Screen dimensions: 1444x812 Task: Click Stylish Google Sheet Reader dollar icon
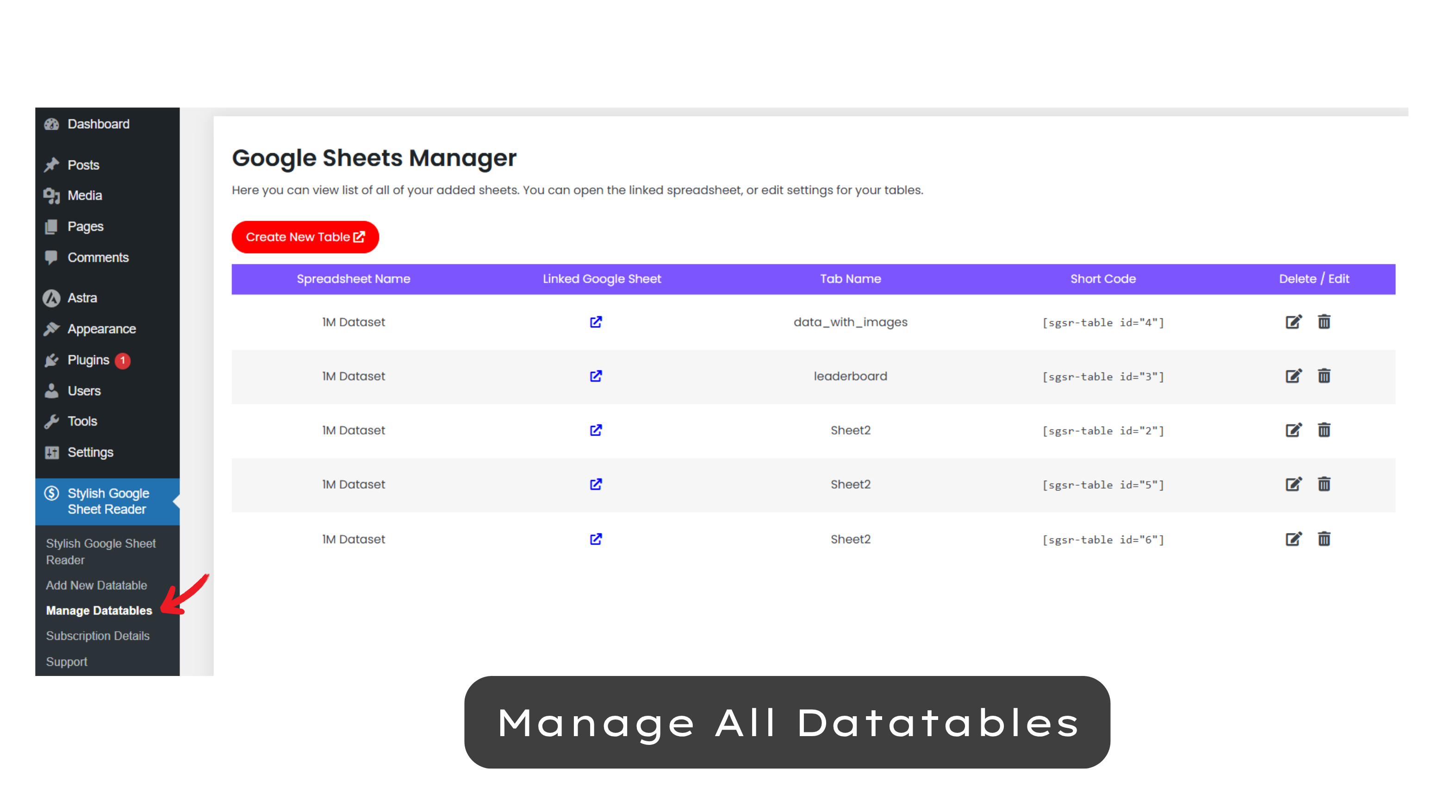click(x=51, y=493)
